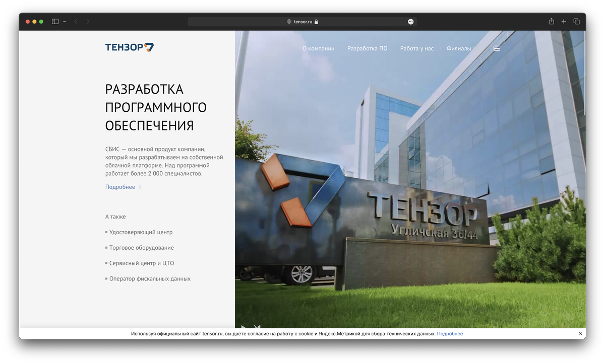Open the Торговое оборудование link
The image size is (605, 364).
142,248
